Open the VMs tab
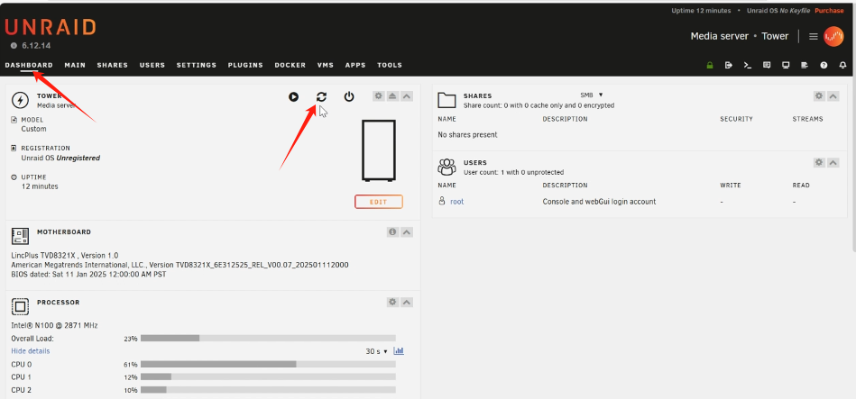Viewport: 856px width, 399px height. (326, 65)
